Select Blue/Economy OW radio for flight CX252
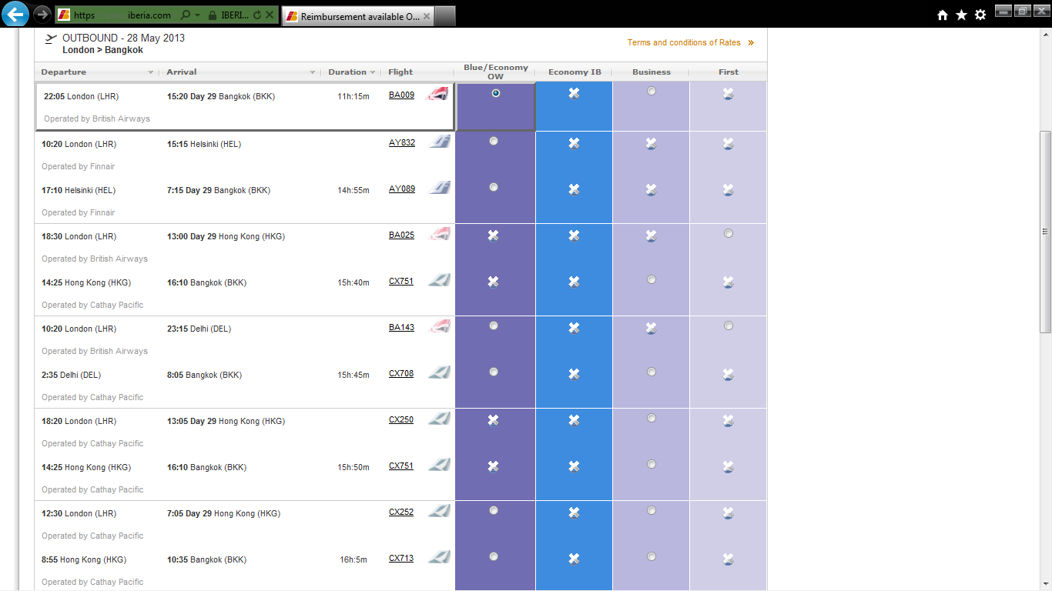 (494, 510)
